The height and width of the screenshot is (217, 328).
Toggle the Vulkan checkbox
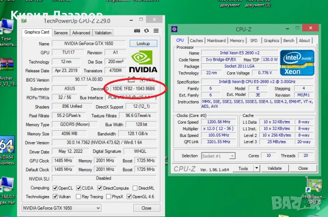click(55, 196)
